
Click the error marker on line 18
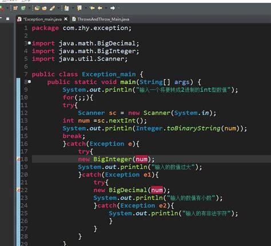tap(18, 159)
